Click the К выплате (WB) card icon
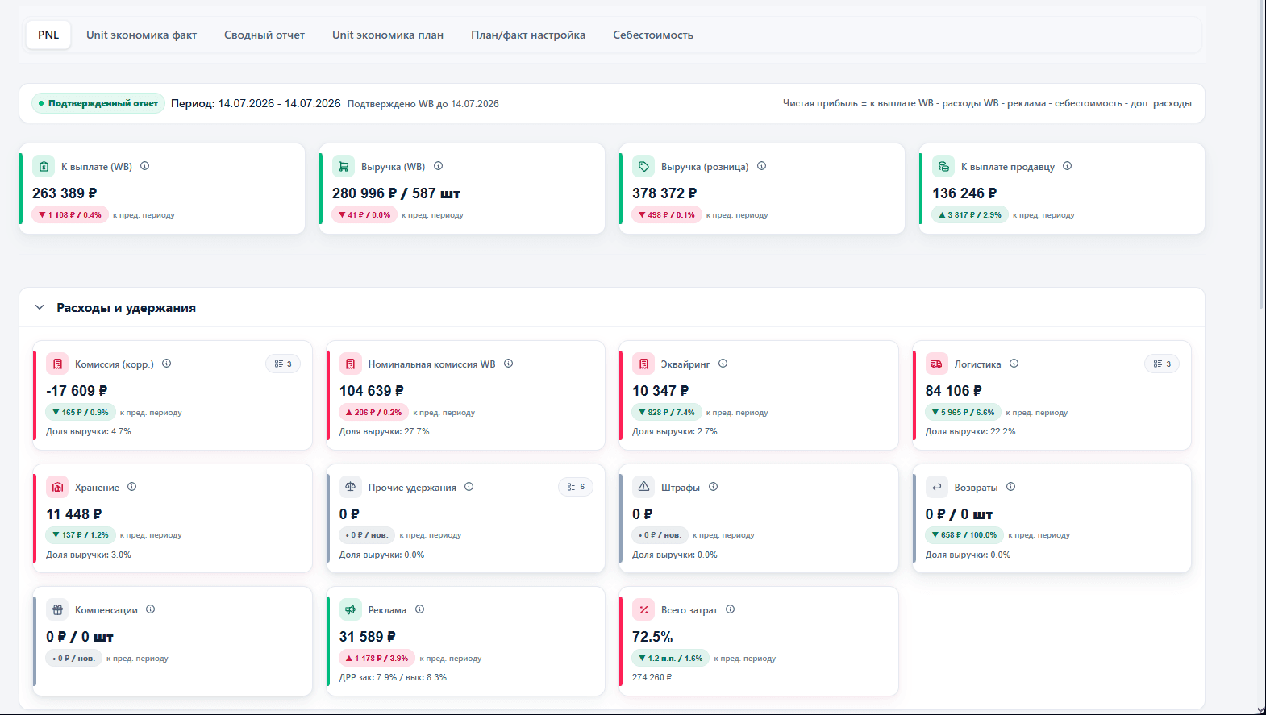 click(x=44, y=166)
